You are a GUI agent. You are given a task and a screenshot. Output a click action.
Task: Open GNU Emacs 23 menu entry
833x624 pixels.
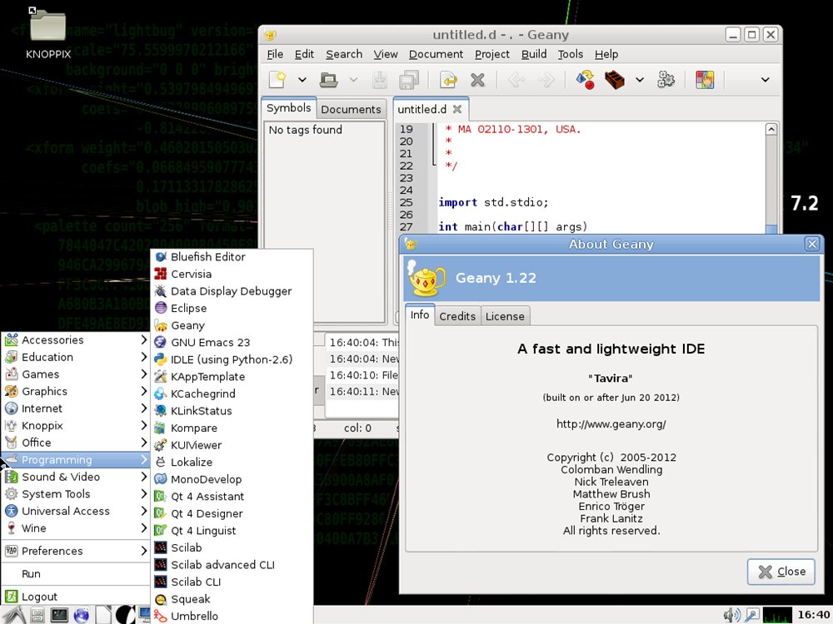(232, 342)
